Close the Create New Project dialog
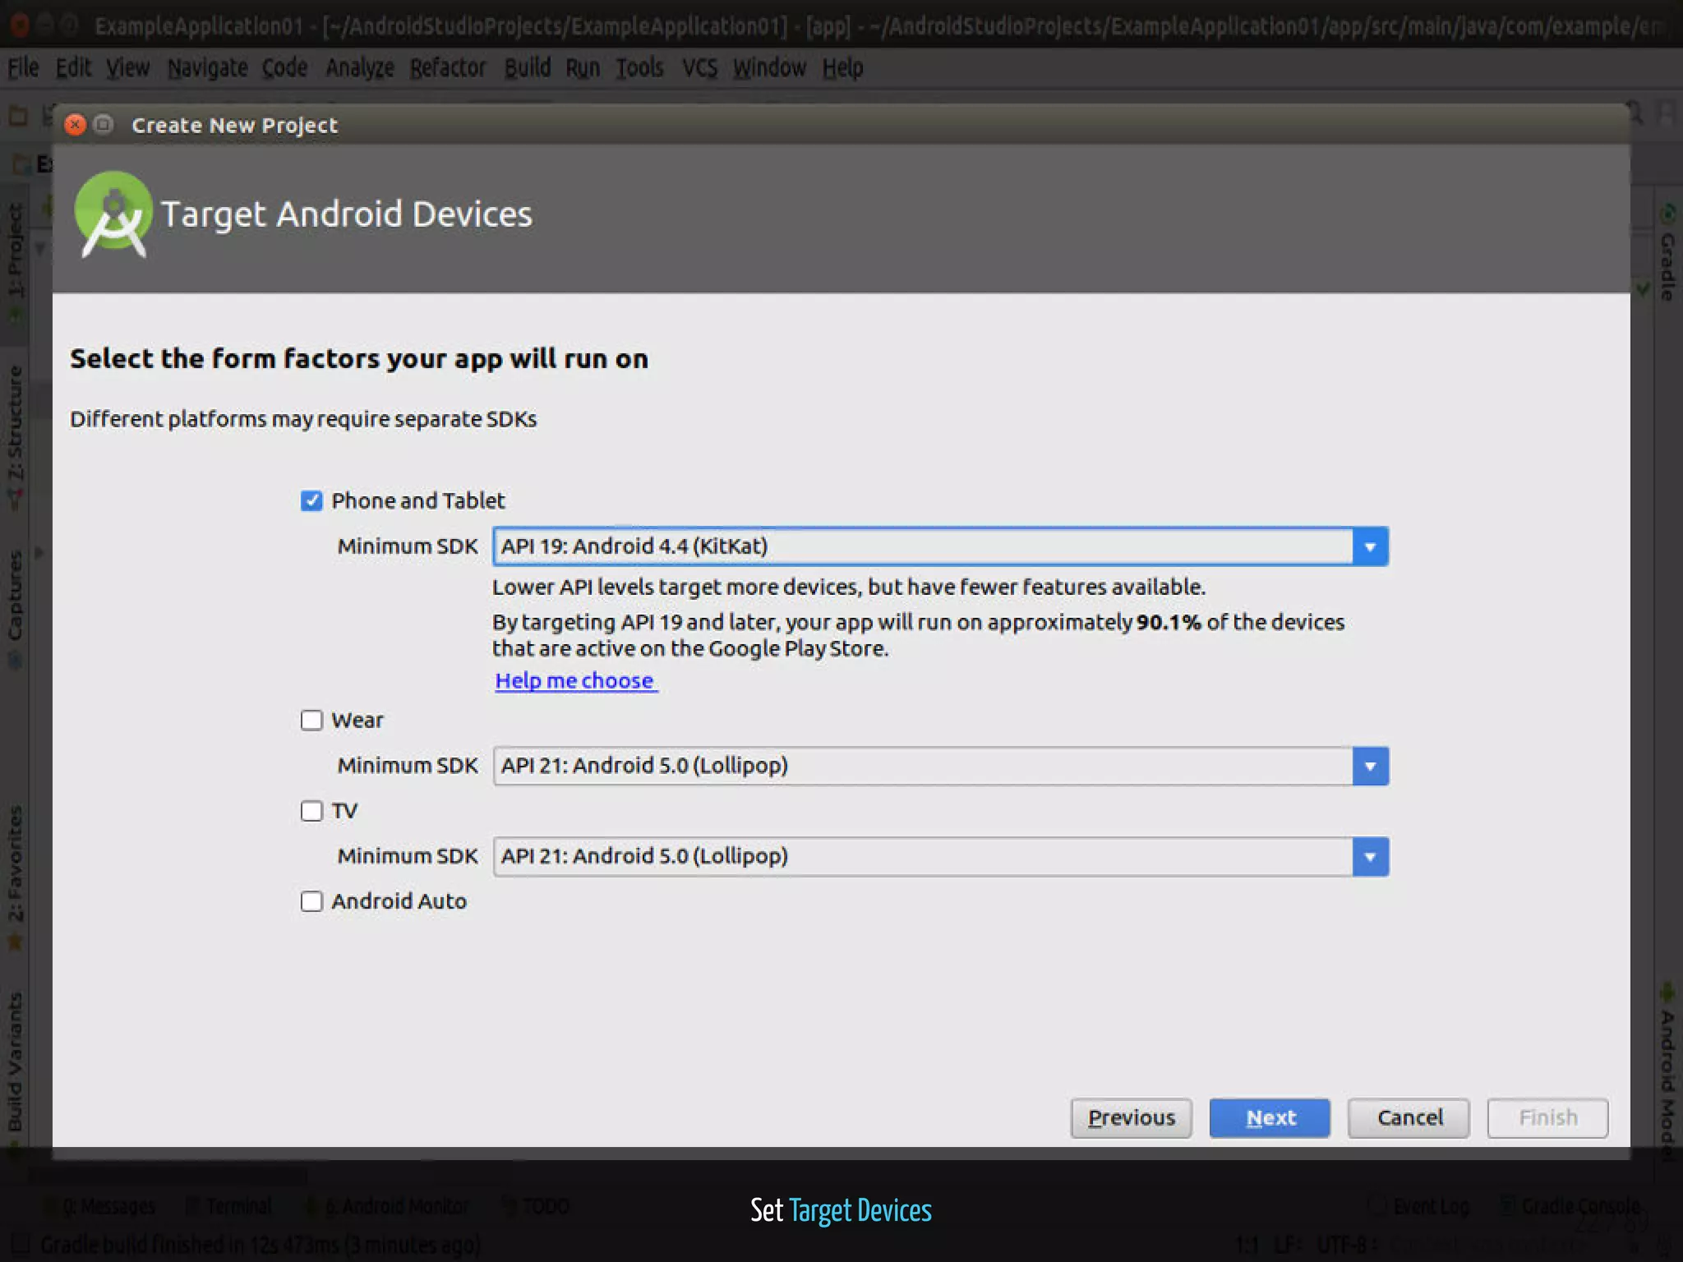Screen dimensions: 1683x1262 [75, 124]
